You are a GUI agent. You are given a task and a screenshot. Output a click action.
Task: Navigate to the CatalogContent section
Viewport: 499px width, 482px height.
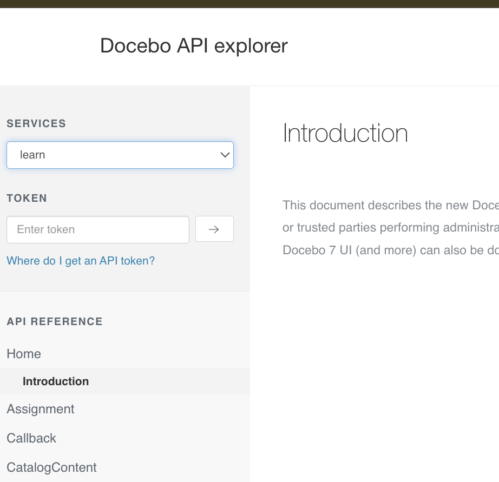51,467
